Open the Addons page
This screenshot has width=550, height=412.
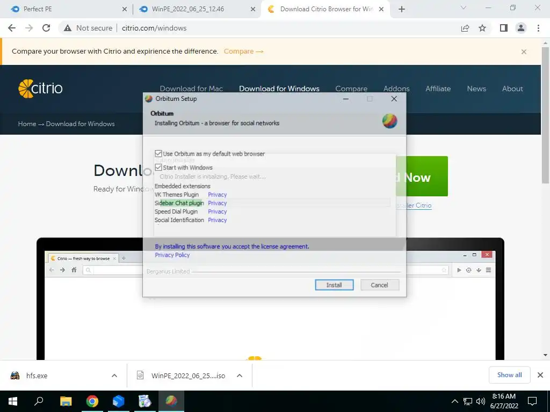[396, 89]
